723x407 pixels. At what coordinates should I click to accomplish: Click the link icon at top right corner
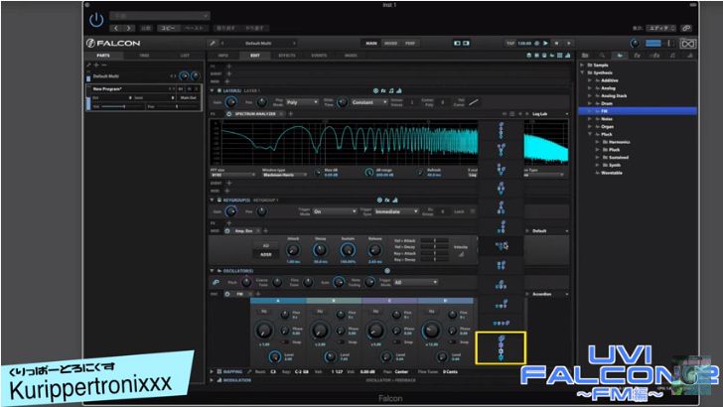click(686, 28)
